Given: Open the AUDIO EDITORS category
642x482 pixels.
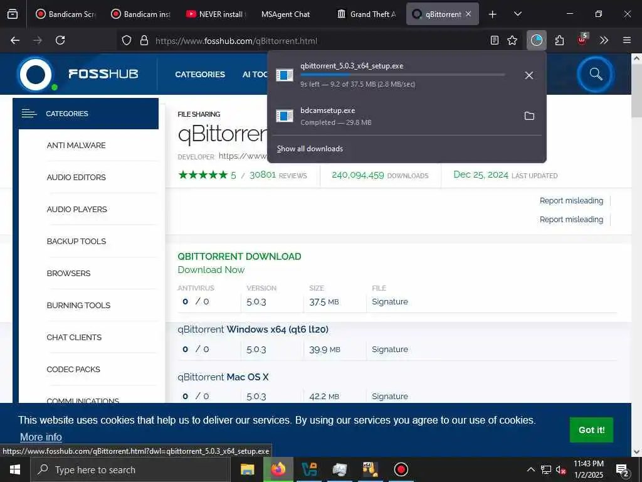Looking at the screenshot, I should coord(76,177).
